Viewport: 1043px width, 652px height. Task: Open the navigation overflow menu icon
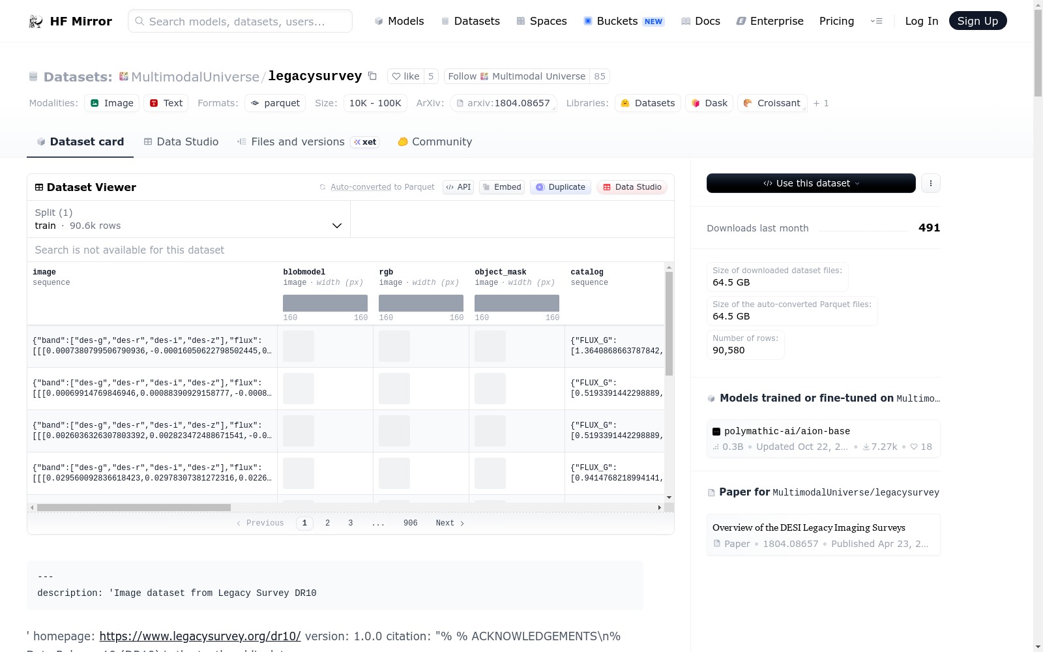coord(876,21)
